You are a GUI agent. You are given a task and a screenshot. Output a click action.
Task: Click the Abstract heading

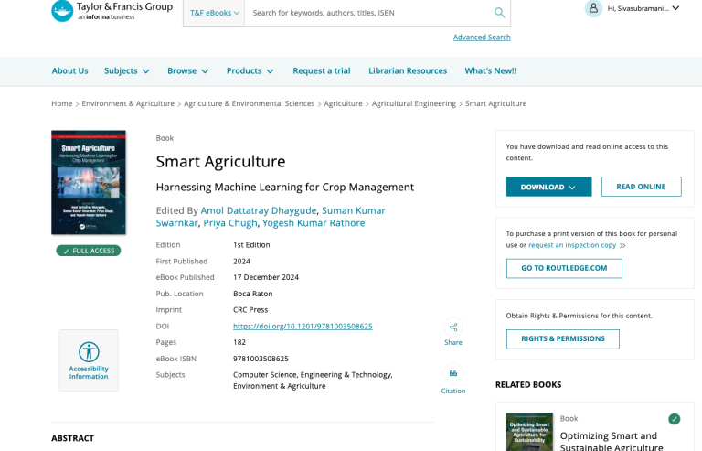[72, 438]
